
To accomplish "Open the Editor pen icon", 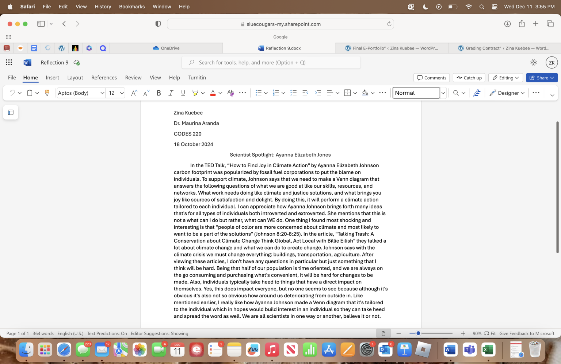I will pyautogui.click(x=477, y=93).
